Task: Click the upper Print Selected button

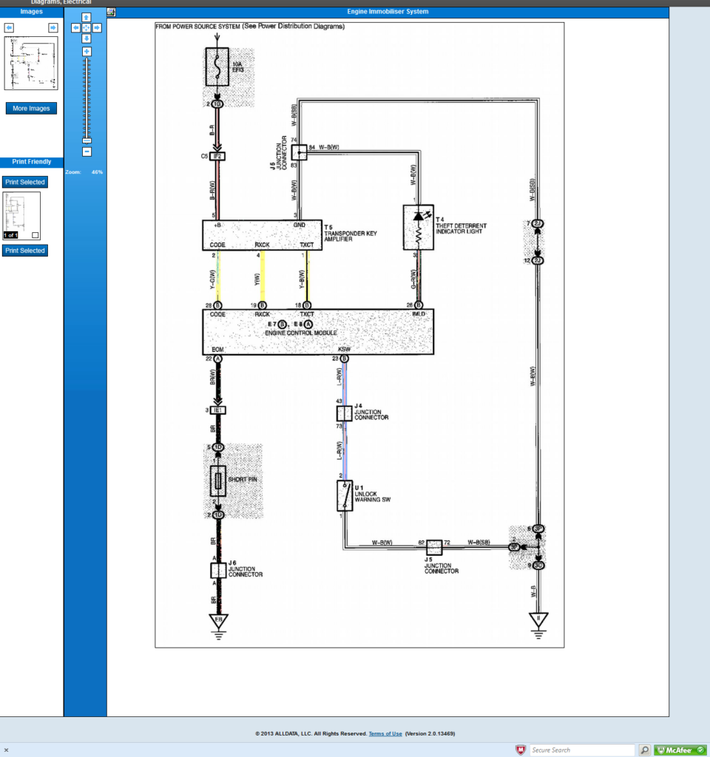Action: tap(25, 182)
